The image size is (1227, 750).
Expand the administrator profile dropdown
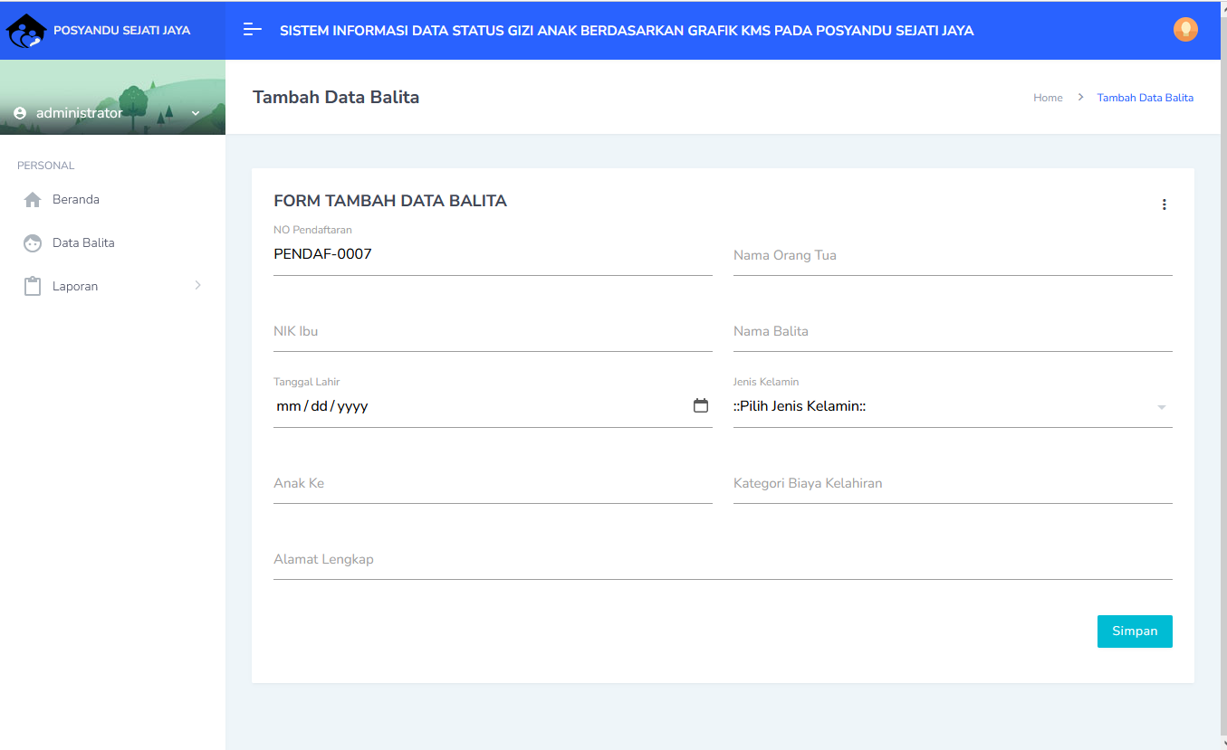pyautogui.click(x=195, y=113)
